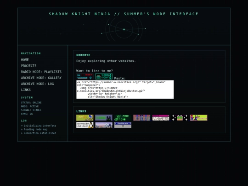Click the Shadow Knight Ninja green badge
The image size is (248, 186).
point(104,77)
